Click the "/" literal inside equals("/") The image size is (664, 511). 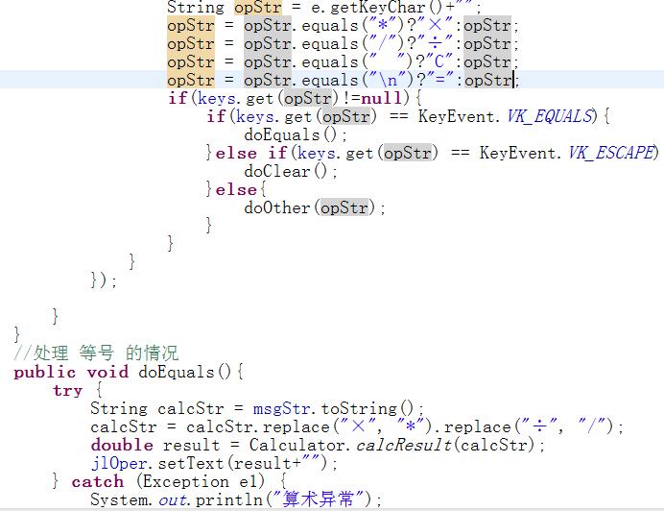[383, 43]
